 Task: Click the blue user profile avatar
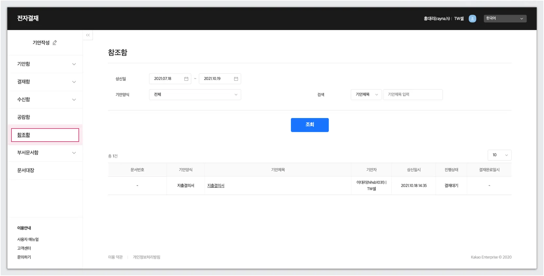472,19
